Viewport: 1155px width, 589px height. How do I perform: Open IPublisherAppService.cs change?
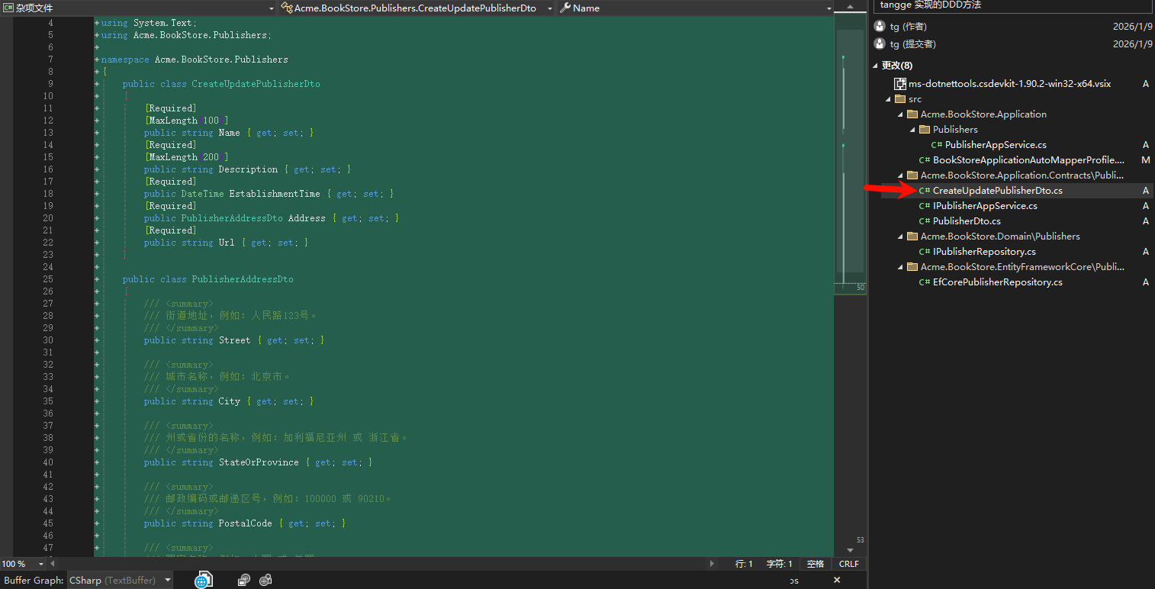tap(985, 206)
